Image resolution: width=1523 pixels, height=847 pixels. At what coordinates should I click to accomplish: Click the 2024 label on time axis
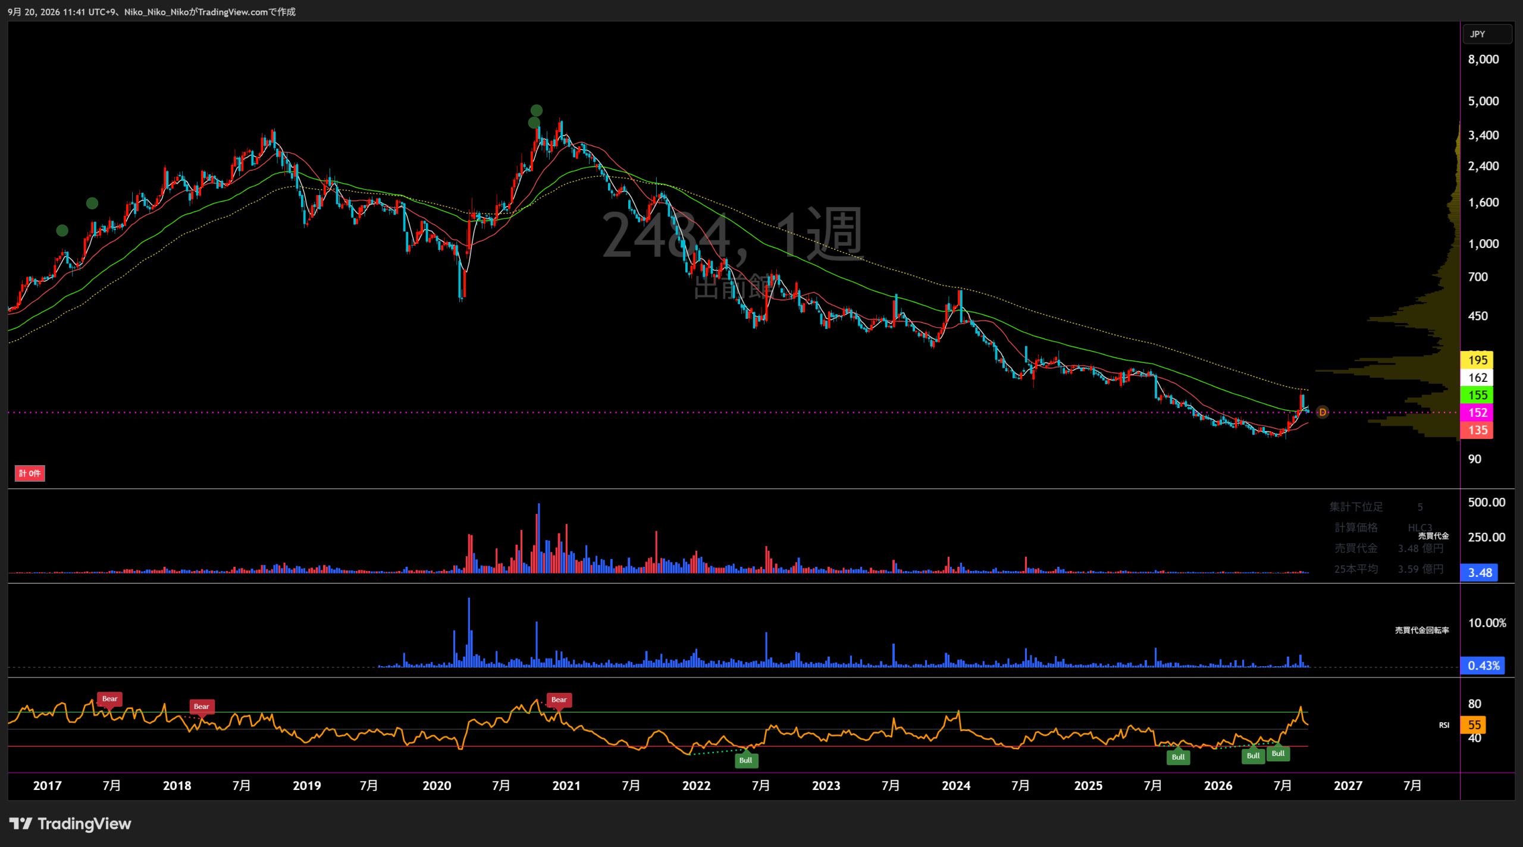[x=956, y=786]
